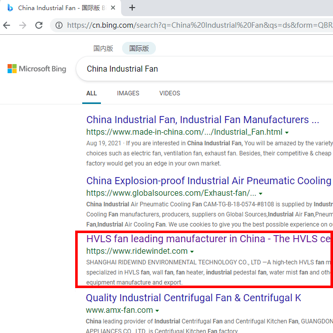
Task: Click the Bing search box
Action: (205, 69)
